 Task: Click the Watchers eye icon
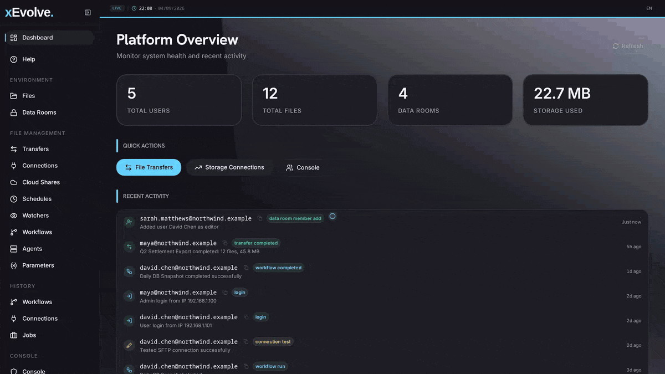pos(14,216)
